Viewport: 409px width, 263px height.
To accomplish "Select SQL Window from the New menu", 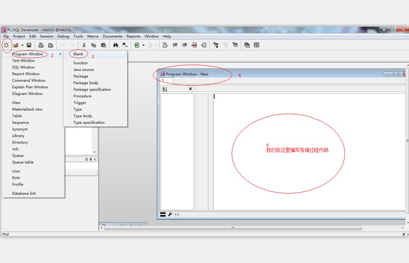I will [23, 67].
